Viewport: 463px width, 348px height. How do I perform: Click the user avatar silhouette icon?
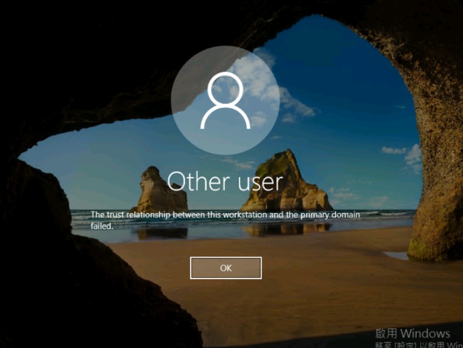coord(225,100)
